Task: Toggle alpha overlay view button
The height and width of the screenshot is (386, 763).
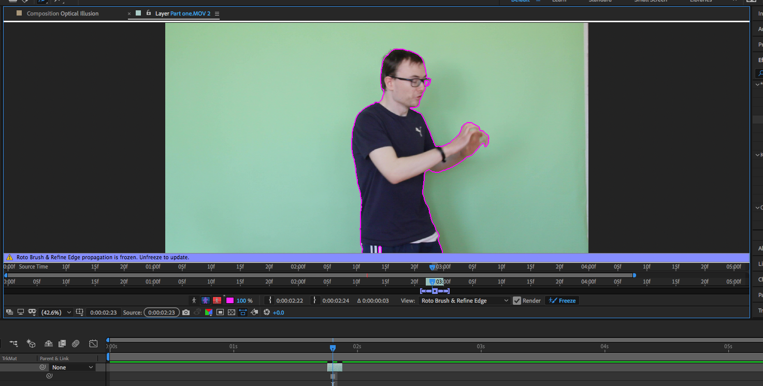Action: (x=217, y=301)
